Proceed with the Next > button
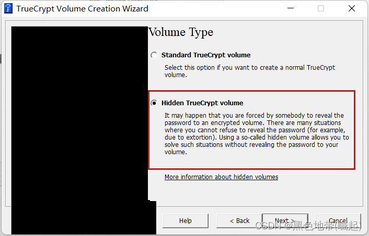The height and width of the screenshot is (236, 369). coord(285,221)
